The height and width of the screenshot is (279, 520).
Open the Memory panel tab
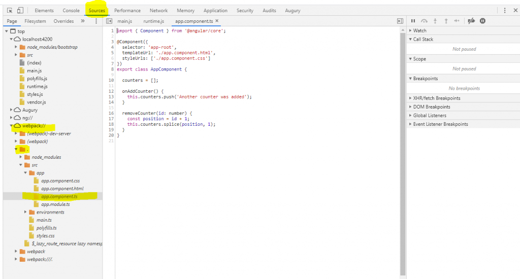point(185,11)
